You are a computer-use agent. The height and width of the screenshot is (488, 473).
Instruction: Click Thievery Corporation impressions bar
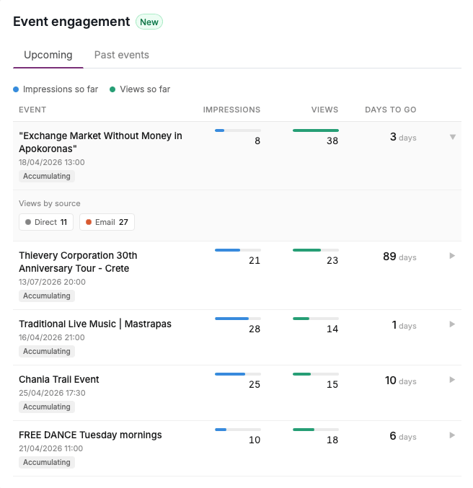tap(238, 250)
